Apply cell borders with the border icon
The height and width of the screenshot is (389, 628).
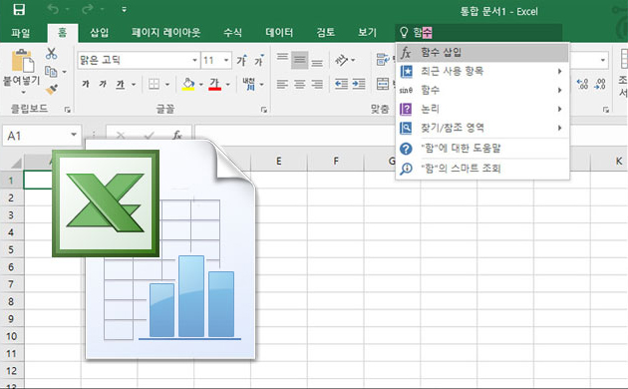pos(154,84)
